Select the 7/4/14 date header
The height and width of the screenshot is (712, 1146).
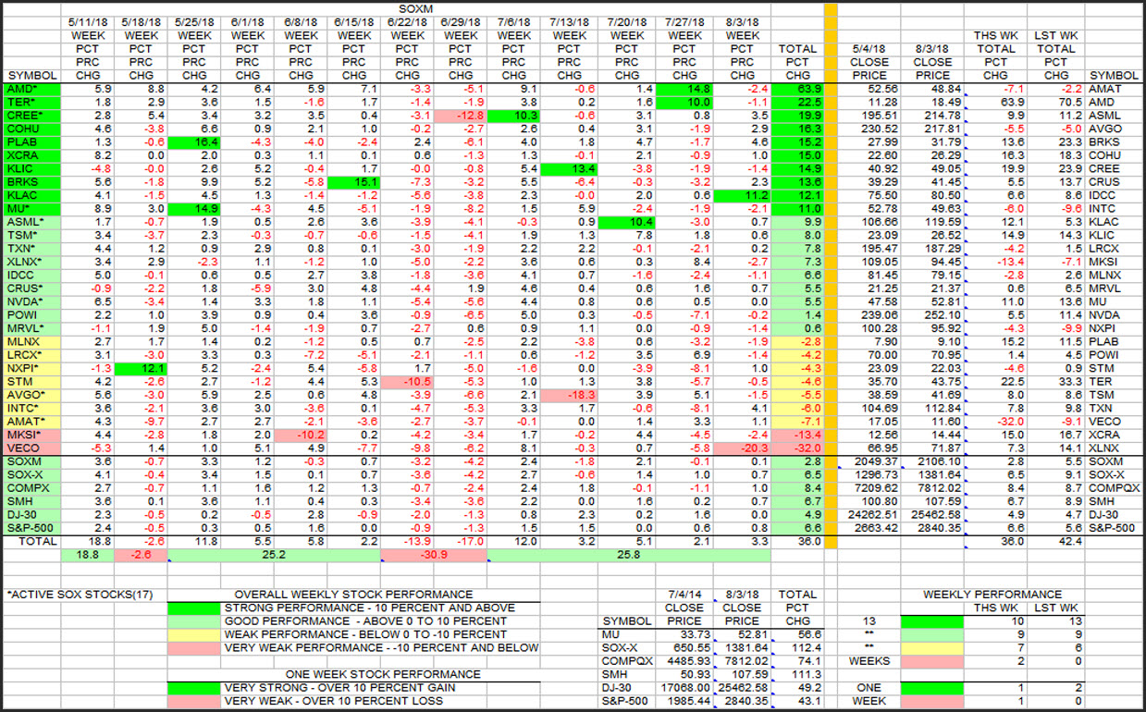pos(684,595)
